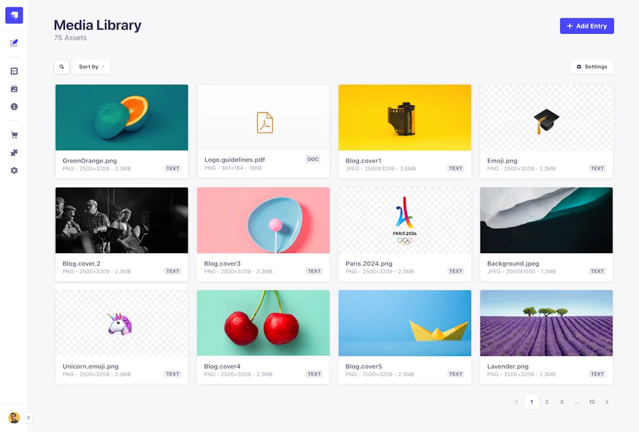Click the user avatar in sidebar
The height and width of the screenshot is (432, 639).
coord(14,417)
